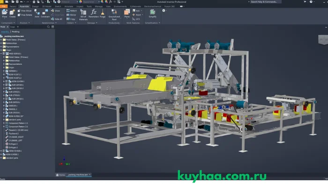Click Undo in quick access toolbar
Image resolution: width=328 pixels, height=184 pixels.
(22, 2)
